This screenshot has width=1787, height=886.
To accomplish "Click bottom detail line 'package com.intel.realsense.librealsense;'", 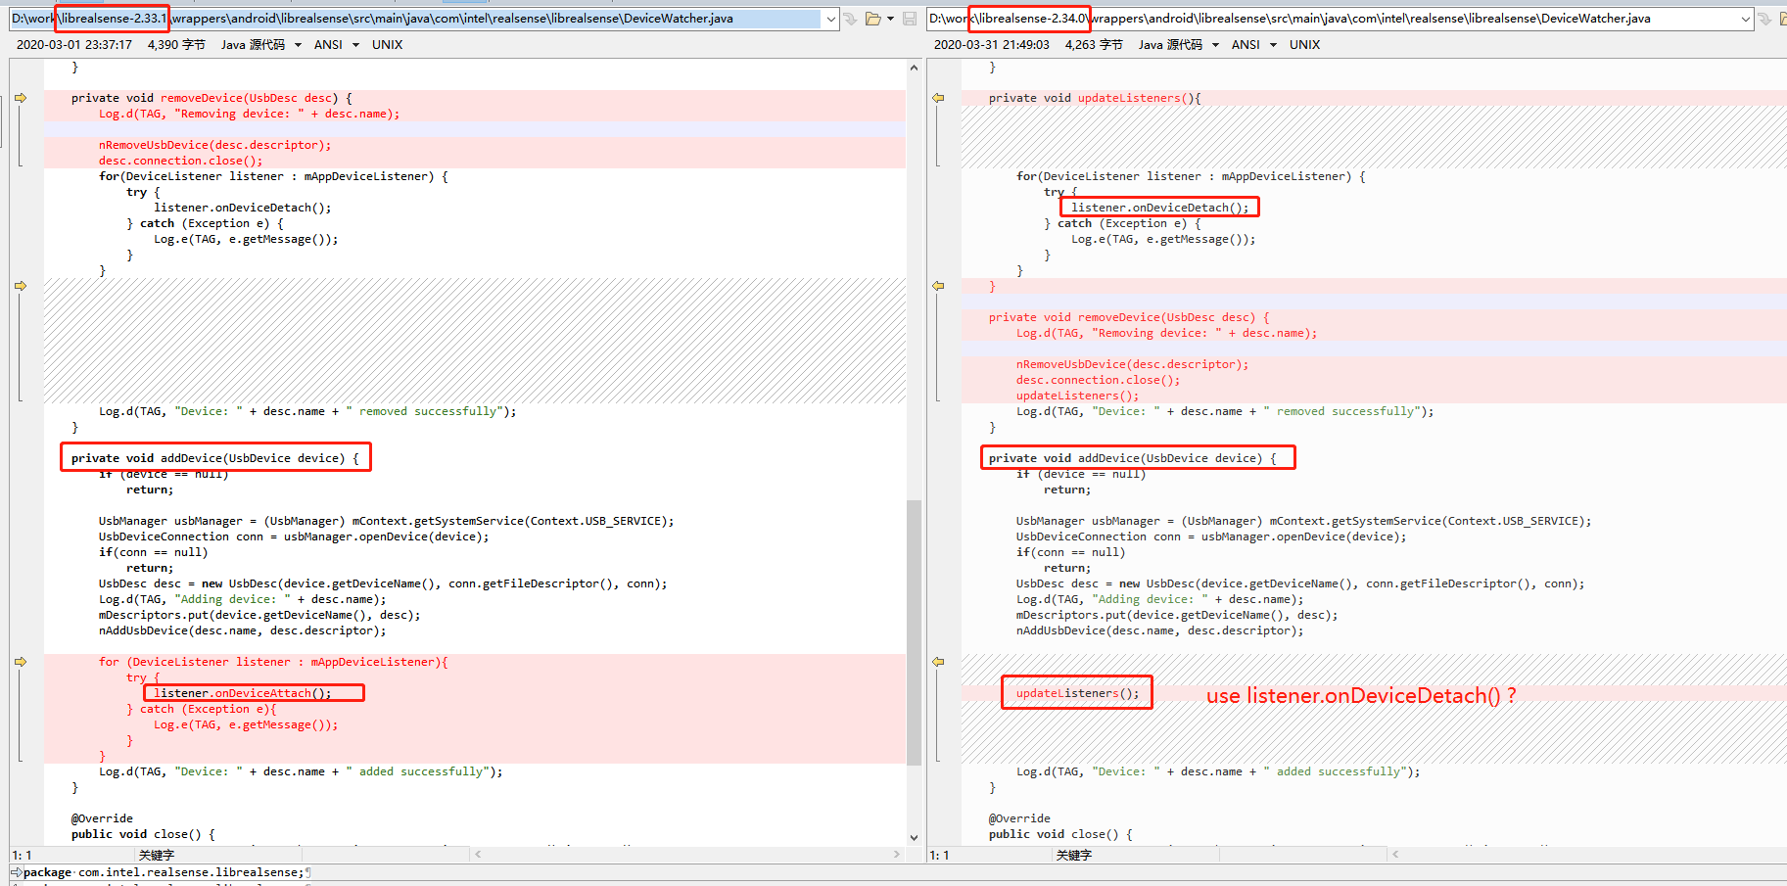I will (x=165, y=872).
